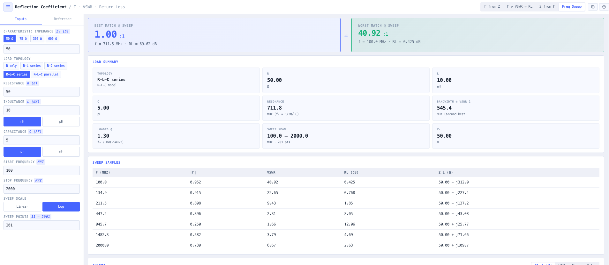Click the Best Match sweep card

[214, 35]
